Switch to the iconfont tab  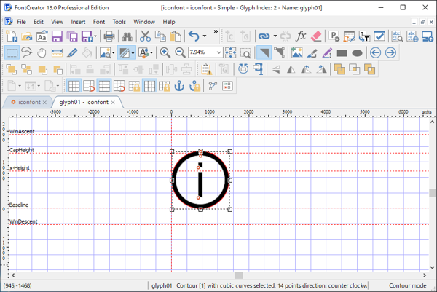(29, 102)
